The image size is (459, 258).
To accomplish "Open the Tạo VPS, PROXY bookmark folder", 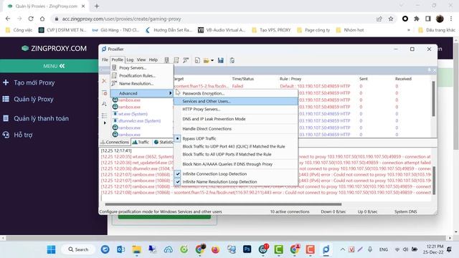I will click(271, 30).
